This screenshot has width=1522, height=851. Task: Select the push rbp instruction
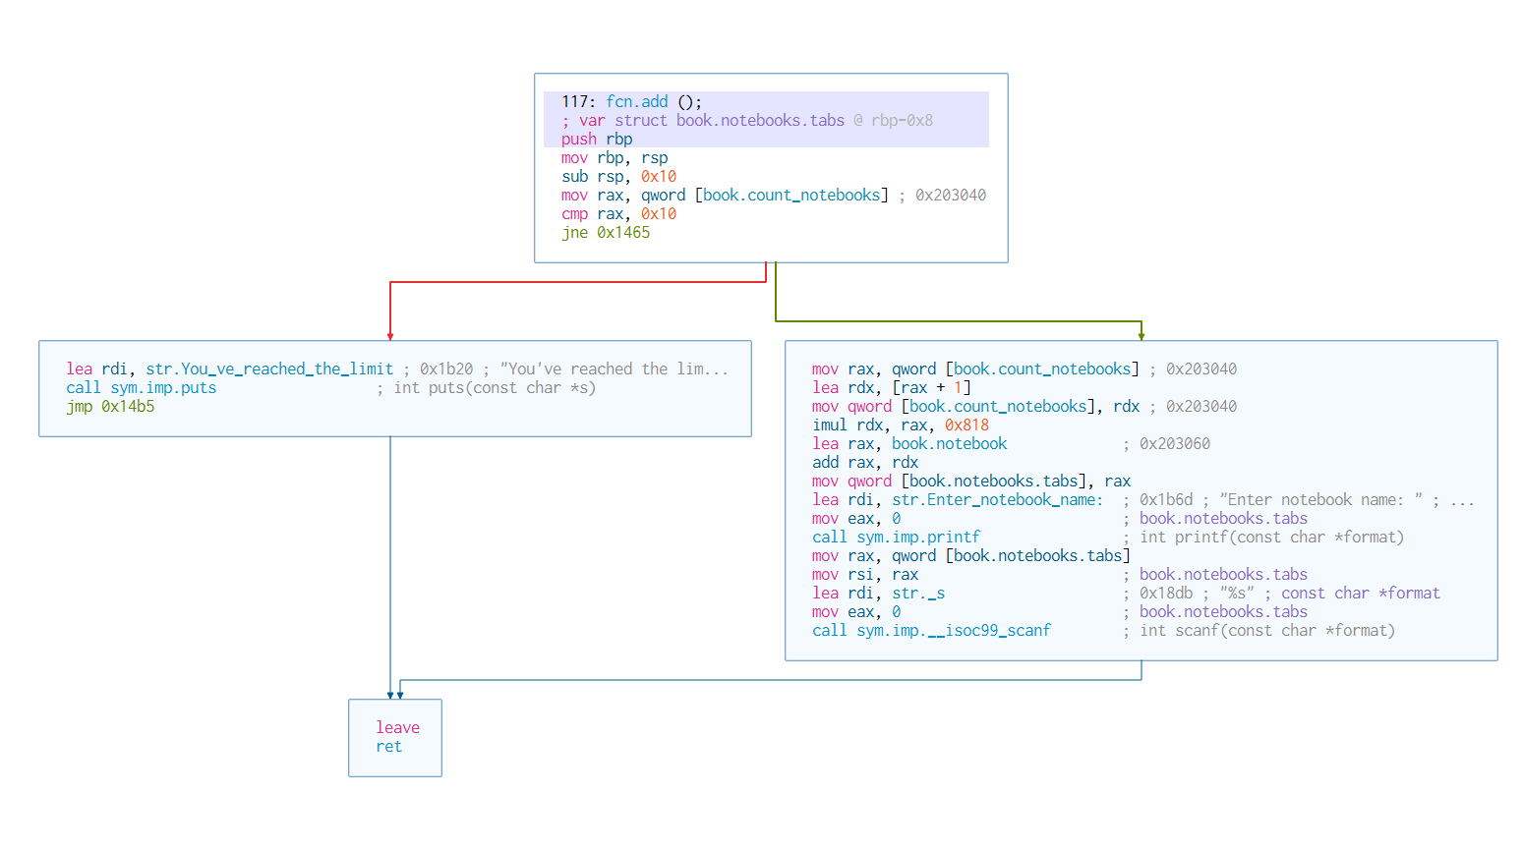click(x=597, y=140)
